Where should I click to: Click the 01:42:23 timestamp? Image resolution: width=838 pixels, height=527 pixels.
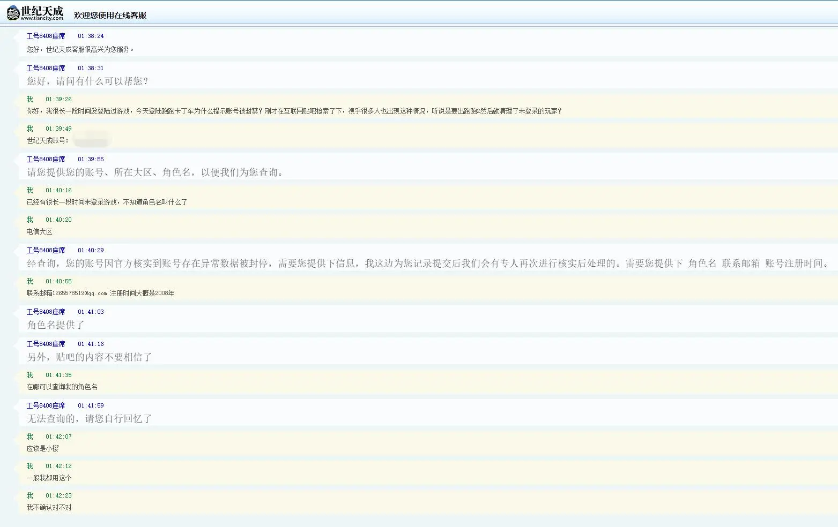58,496
